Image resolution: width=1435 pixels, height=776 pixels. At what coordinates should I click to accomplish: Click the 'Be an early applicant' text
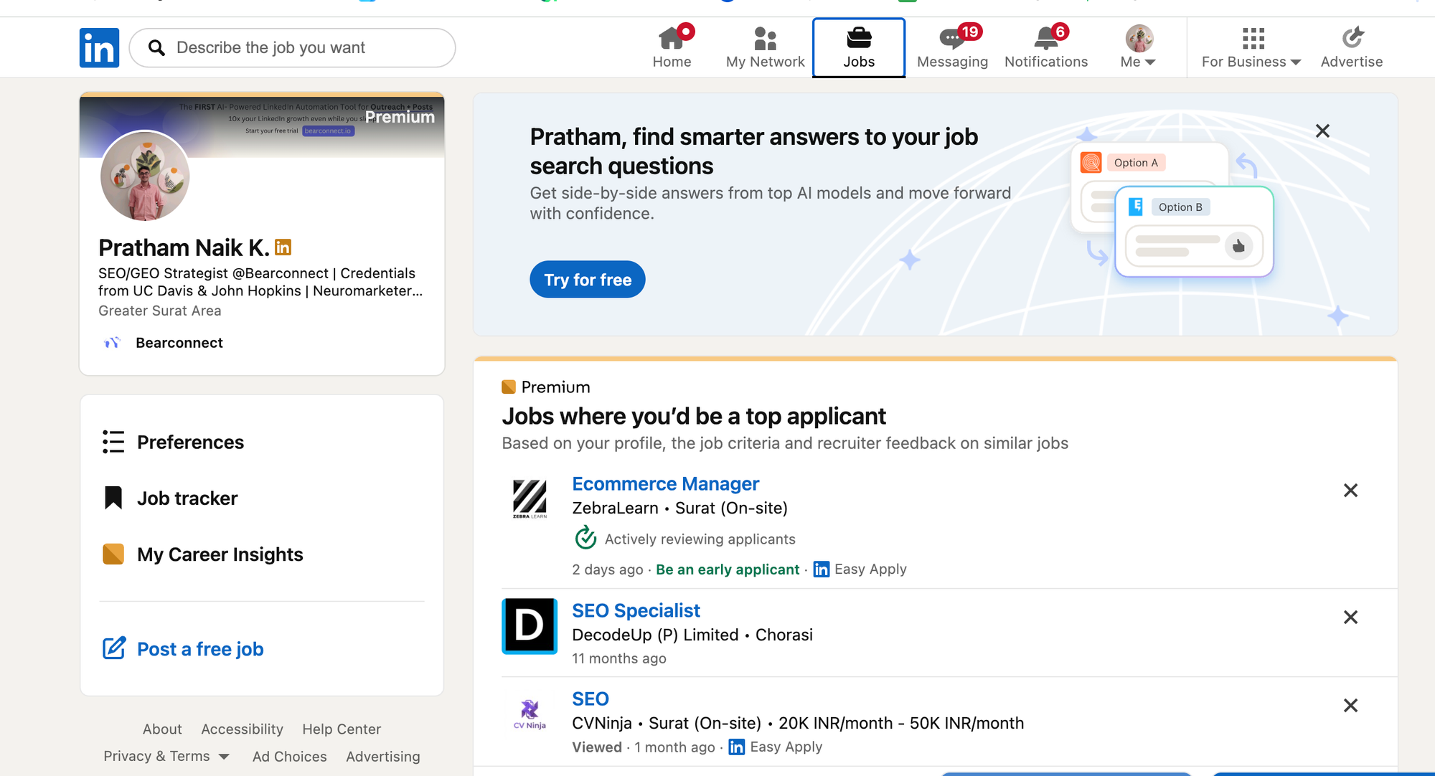[728, 569]
